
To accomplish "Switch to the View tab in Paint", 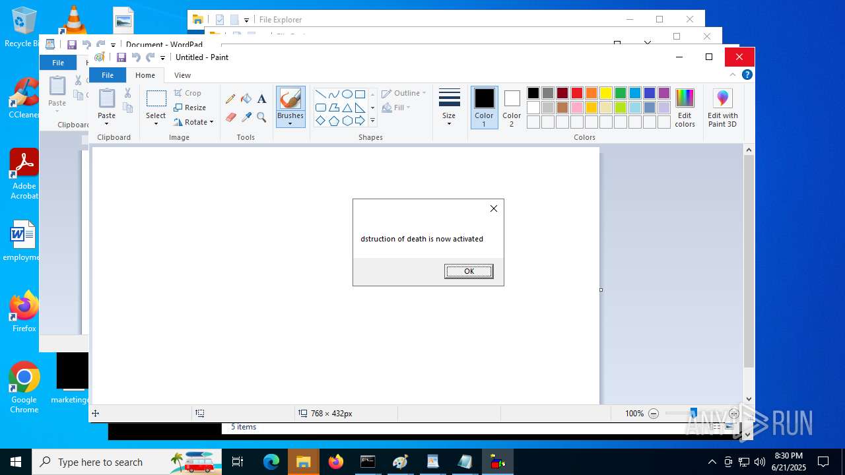I will (183, 75).
